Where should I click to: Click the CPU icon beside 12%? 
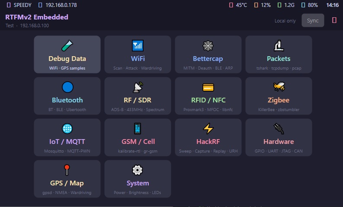pos(256,5)
